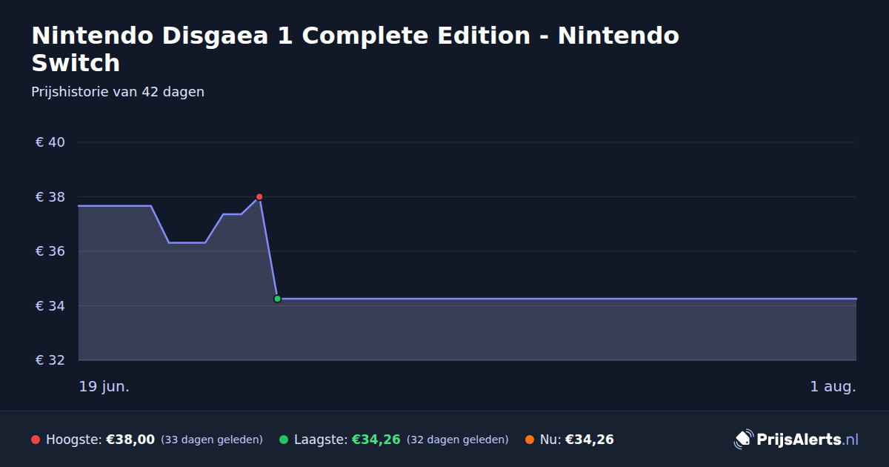
Task: Click the PrijsAlerts tag logo icon
Action: tap(743, 440)
